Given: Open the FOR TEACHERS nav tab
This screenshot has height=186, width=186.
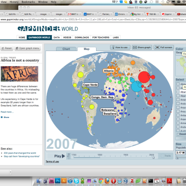Looking at the screenshot, I should (101, 37).
